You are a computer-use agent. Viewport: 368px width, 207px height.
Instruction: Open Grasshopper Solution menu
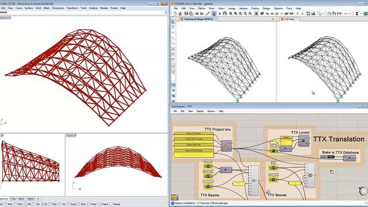(x=211, y=111)
